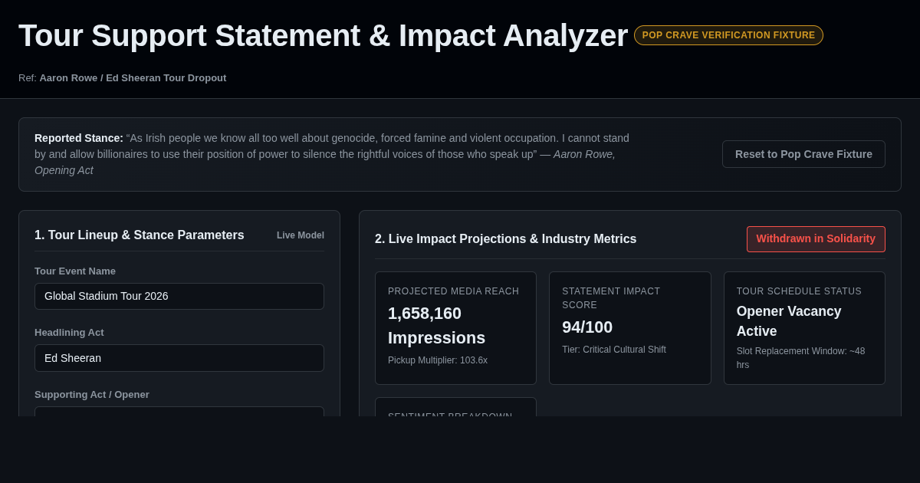This screenshot has width=920, height=483.
Task: Edit the Tour Event Name field
Action: [x=179, y=296]
